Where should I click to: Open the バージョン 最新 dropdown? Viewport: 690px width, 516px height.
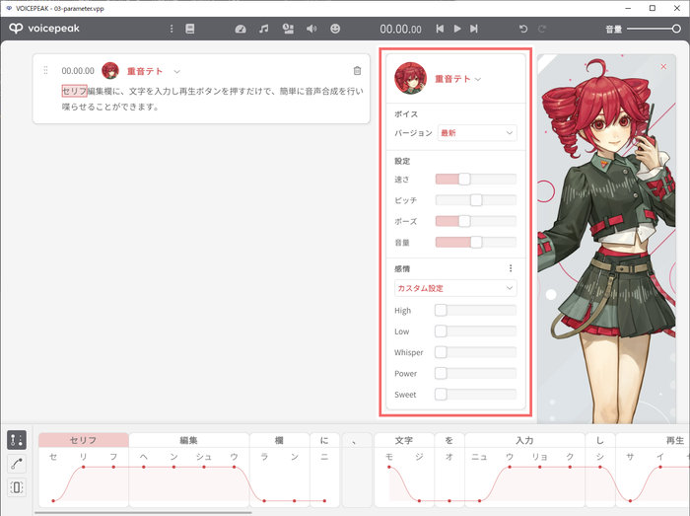(477, 133)
